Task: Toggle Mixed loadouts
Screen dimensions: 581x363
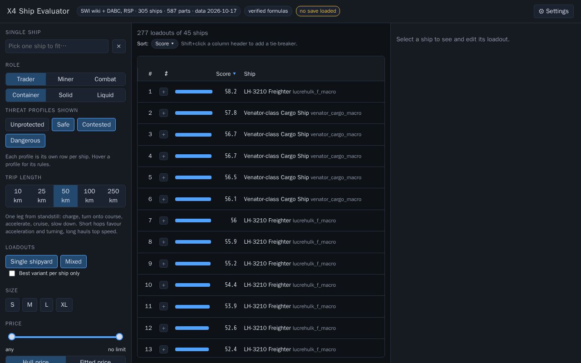Action: [74, 262]
